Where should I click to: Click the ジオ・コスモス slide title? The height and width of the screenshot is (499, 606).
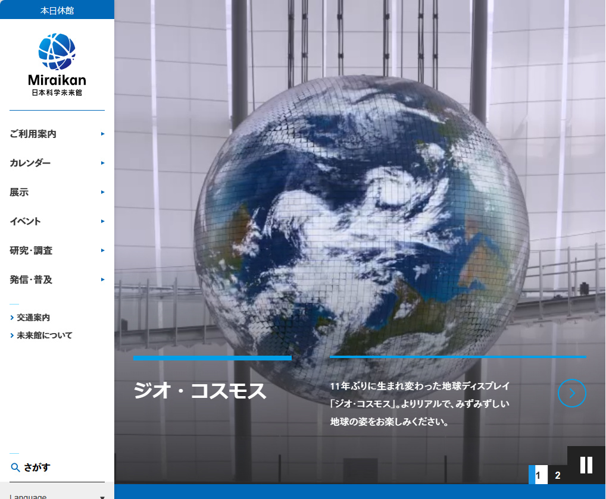pyautogui.click(x=199, y=391)
